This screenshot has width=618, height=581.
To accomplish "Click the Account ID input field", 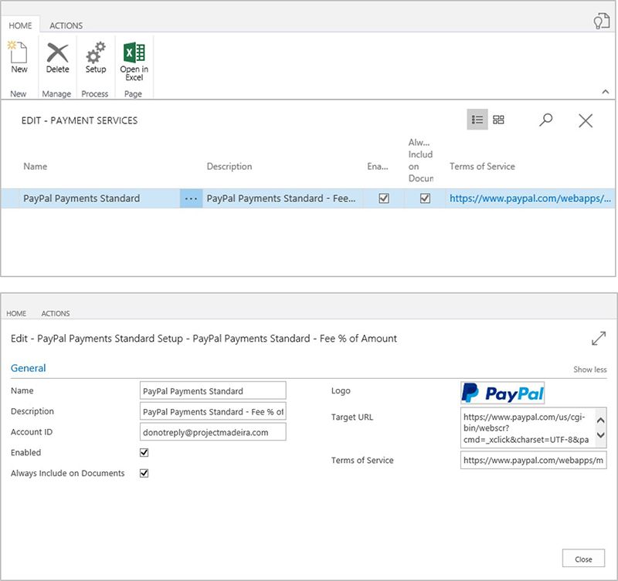I will coord(213,432).
